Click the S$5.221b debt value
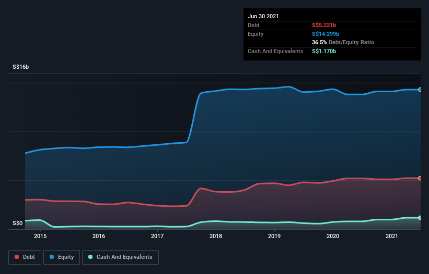 [324, 25]
